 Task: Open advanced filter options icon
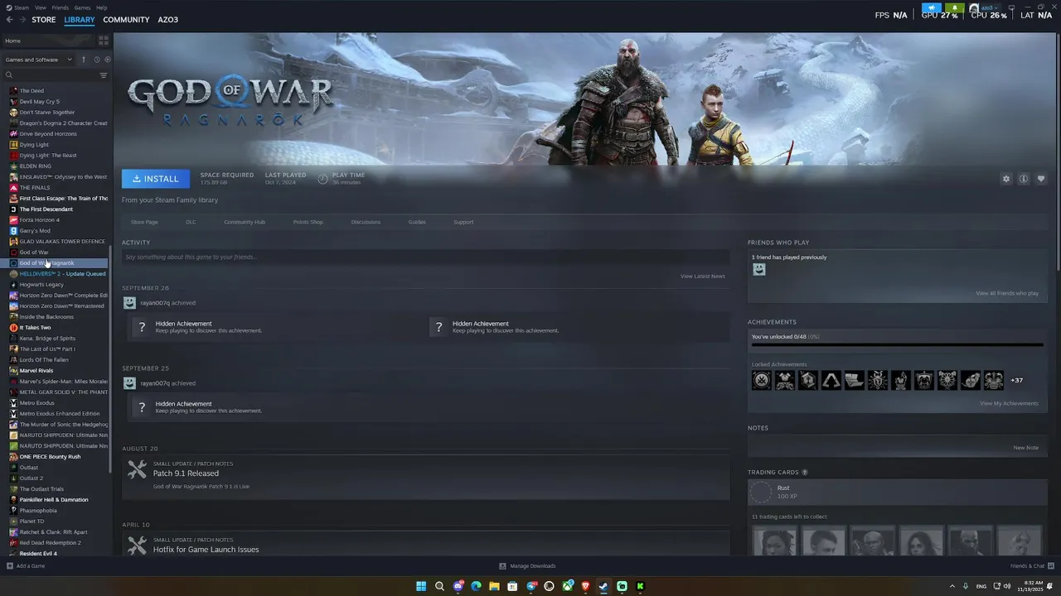pyautogui.click(x=104, y=75)
